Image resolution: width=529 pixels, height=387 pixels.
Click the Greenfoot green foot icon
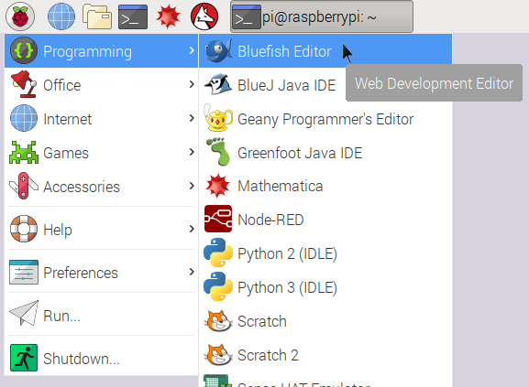click(x=218, y=152)
